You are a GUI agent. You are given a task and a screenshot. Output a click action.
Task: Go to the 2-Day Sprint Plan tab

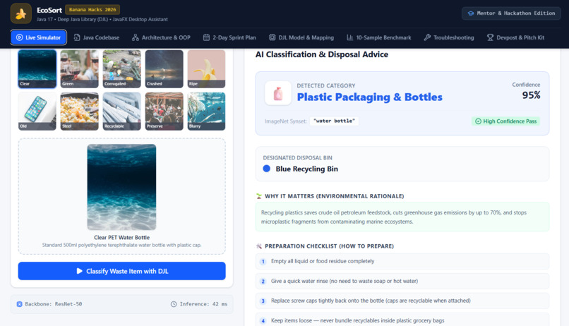[x=229, y=37]
